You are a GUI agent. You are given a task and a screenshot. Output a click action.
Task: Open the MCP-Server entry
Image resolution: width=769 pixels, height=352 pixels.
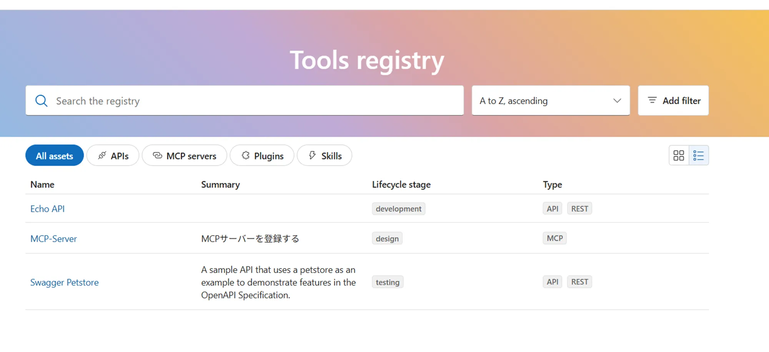coord(53,239)
